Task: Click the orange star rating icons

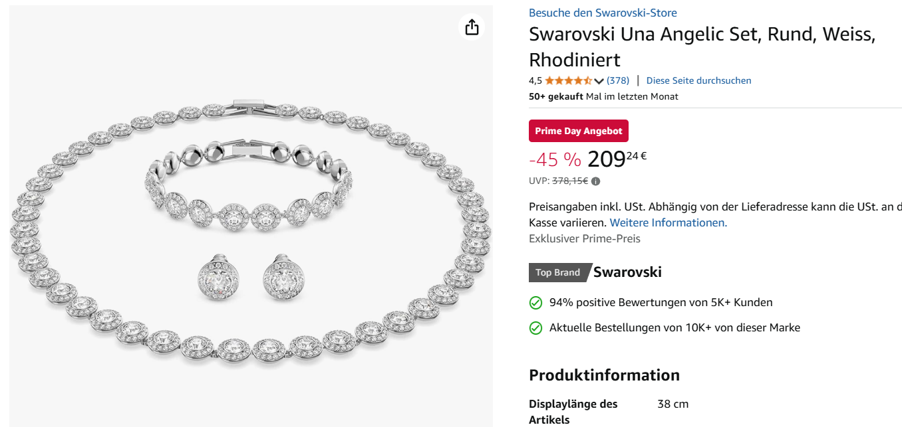Action: (568, 81)
